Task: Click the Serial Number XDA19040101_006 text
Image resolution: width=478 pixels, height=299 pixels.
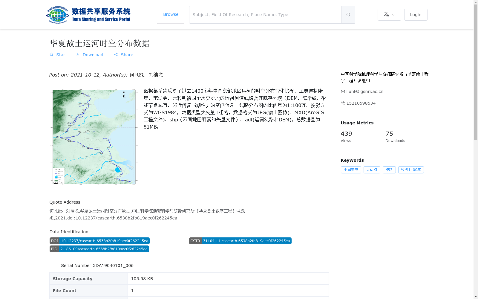Action: (97, 266)
